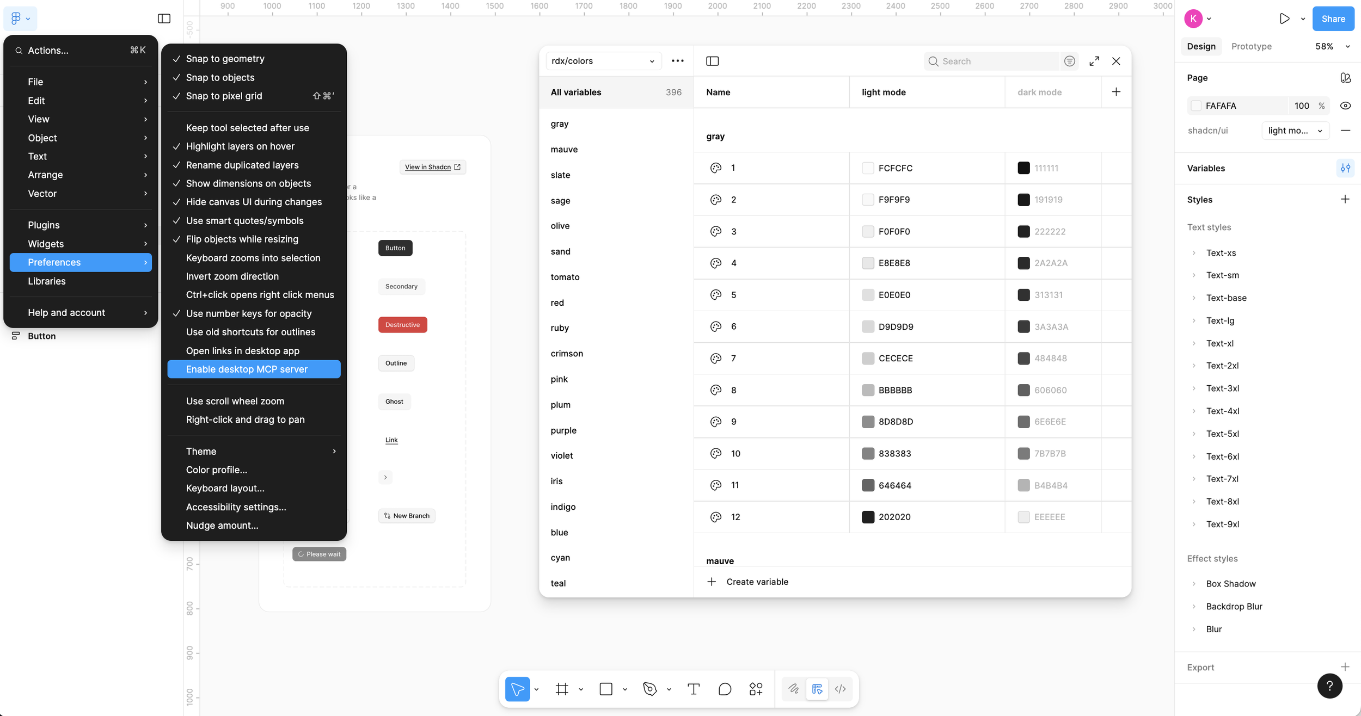Viewport: 1361px width, 716px height.
Task: Click Enable desktop MCP server menu item
Action: pos(247,369)
